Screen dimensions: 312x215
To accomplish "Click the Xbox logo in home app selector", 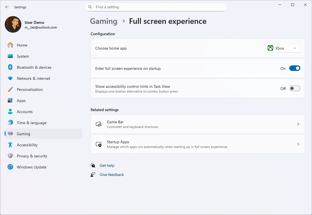I will [x=270, y=48].
